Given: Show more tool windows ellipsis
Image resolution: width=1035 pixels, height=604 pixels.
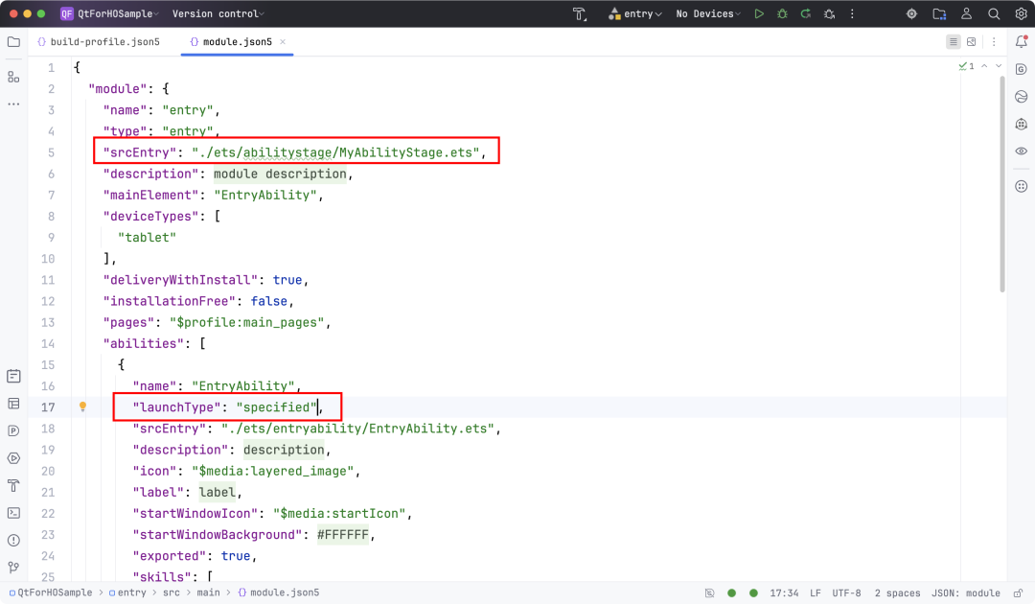Looking at the screenshot, I should 13,104.
